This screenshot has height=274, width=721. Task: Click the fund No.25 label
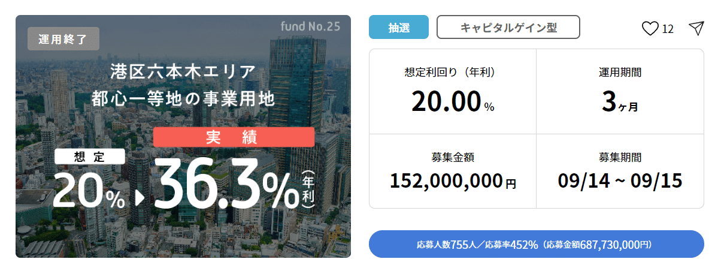310,27
